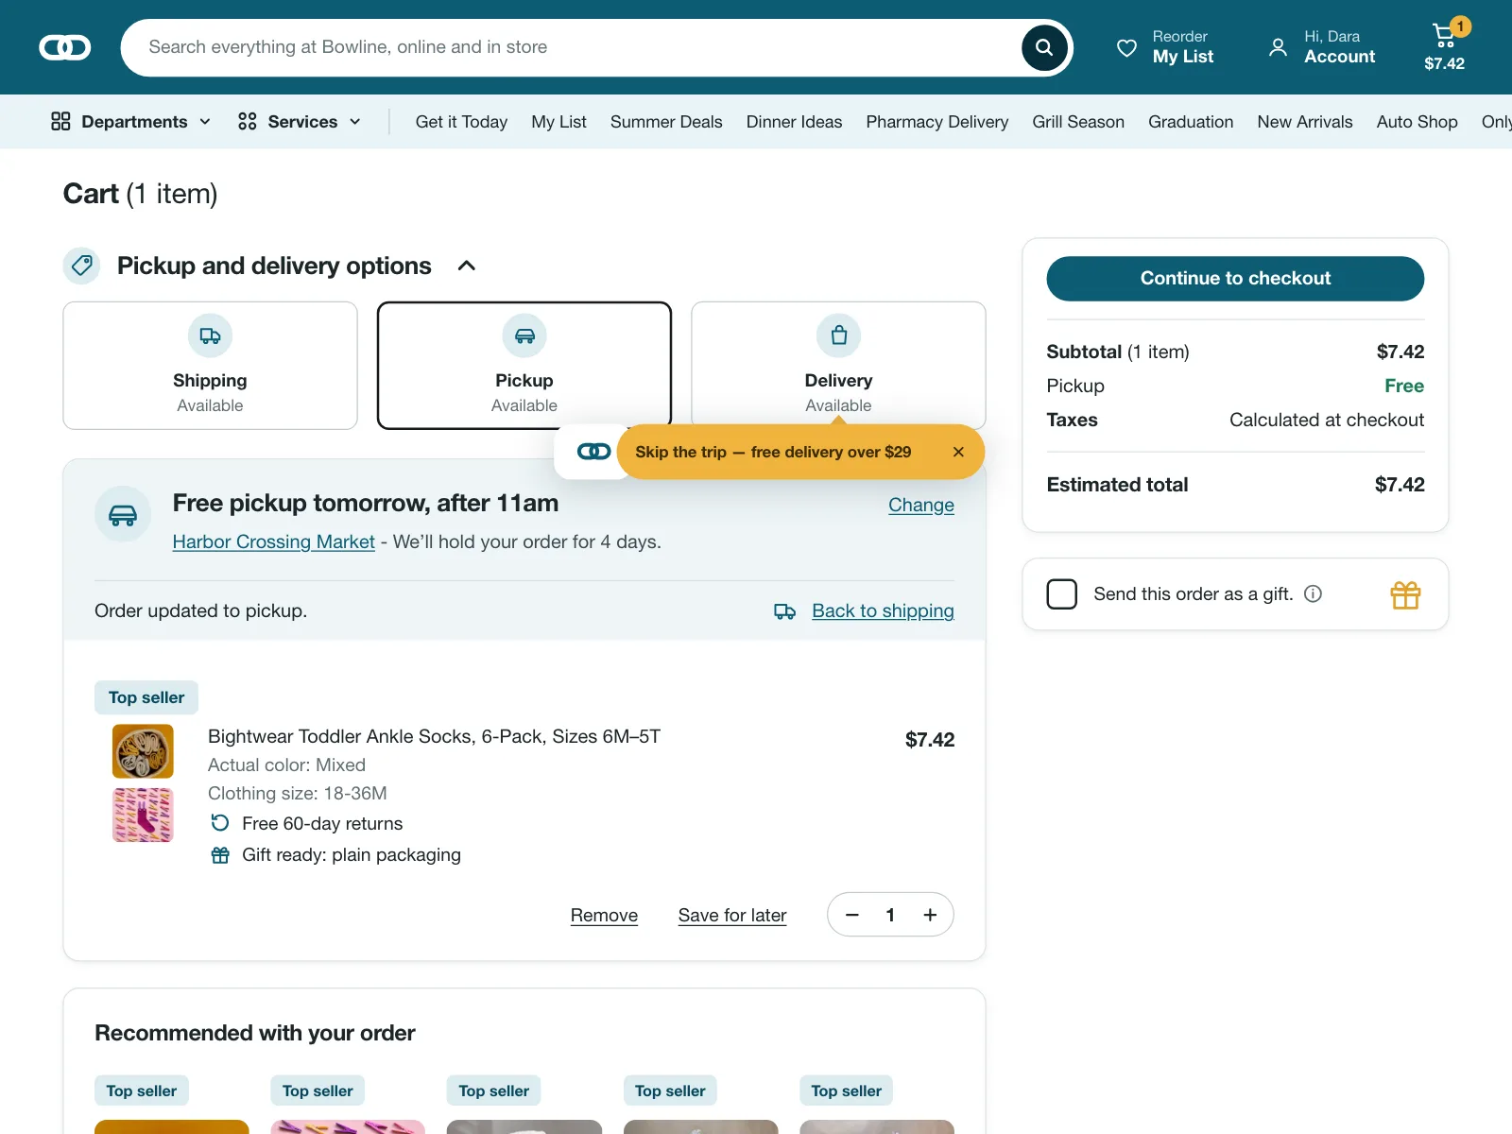Click the Clothing size: 18-36M text
The width and height of the screenshot is (1512, 1134).
tap(298, 793)
